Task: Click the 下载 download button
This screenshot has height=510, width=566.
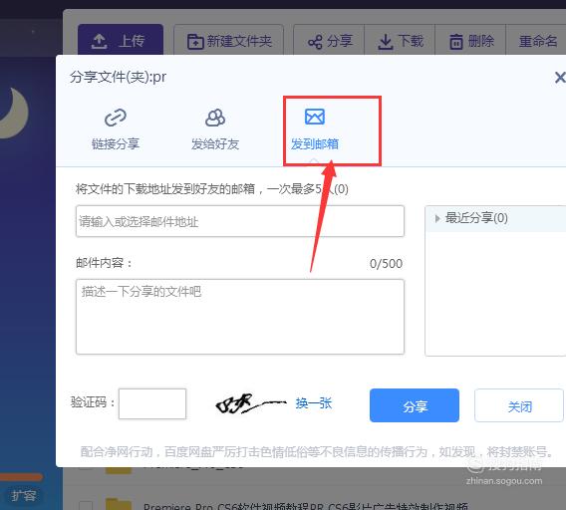Action: pos(400,41)
